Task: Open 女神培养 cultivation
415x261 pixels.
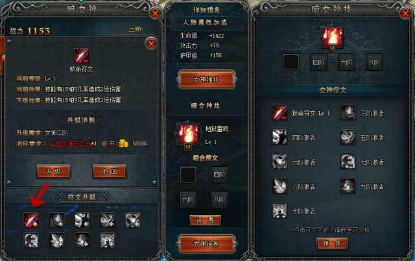Action: [x=206, y=243]
